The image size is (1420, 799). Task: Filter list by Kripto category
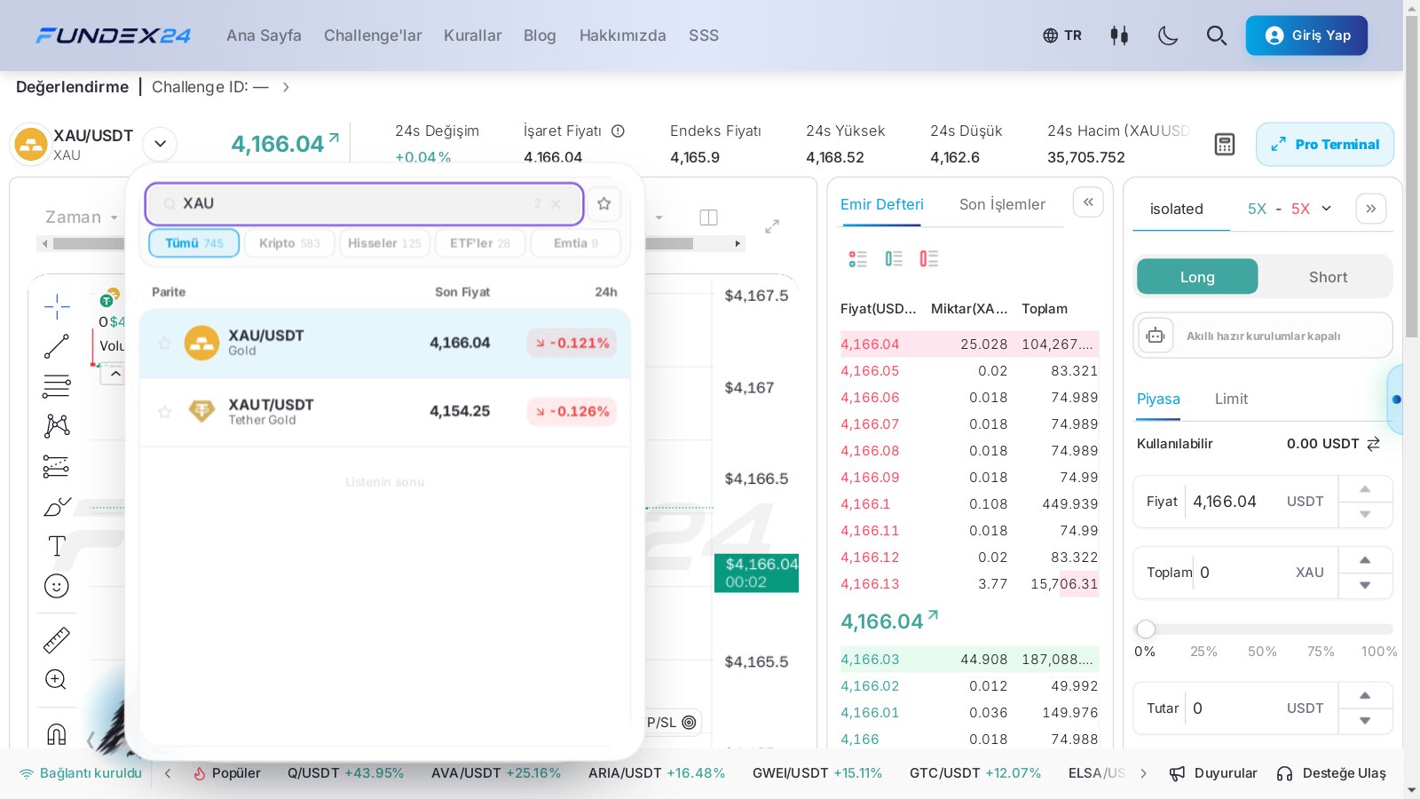point(290,243)
